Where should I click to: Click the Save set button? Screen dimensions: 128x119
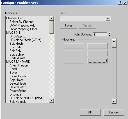[x=68, y=26]
